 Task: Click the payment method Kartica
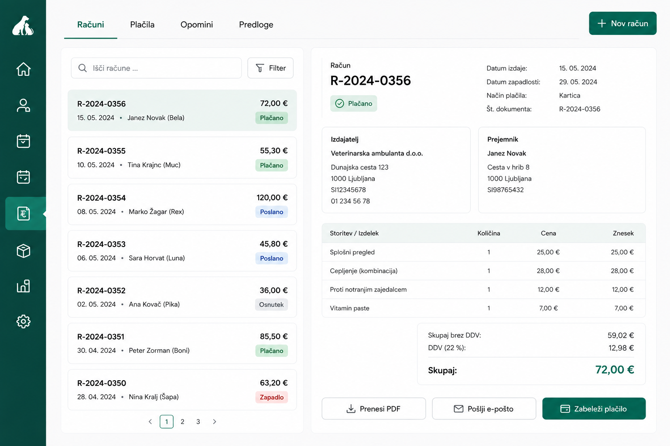click(570, 95)
